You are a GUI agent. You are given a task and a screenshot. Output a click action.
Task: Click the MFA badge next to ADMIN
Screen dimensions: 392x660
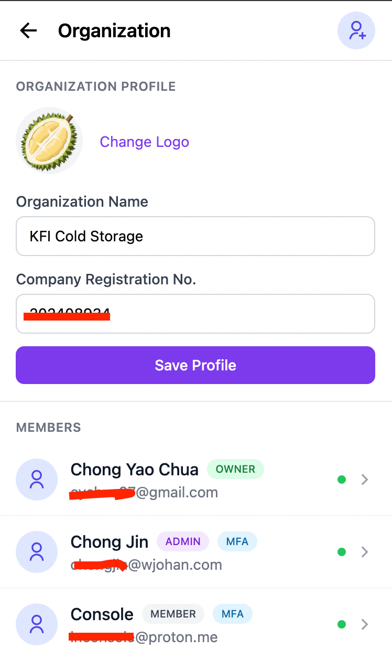[237, 541]
